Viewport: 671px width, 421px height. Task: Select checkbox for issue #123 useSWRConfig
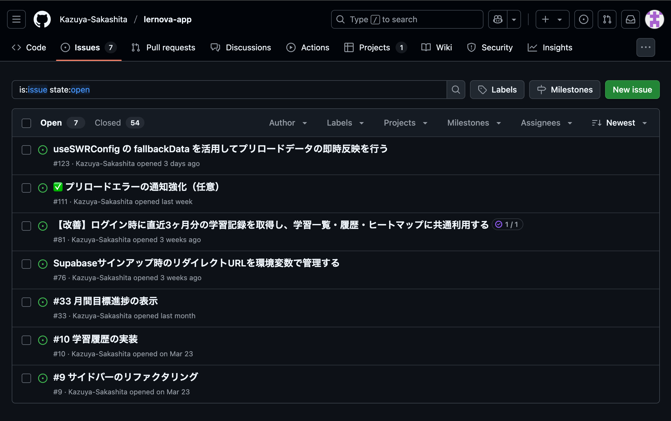[26, 150]
